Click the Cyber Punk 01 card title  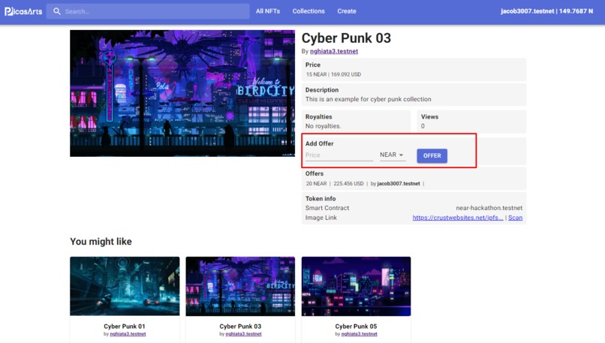[125, 326]
